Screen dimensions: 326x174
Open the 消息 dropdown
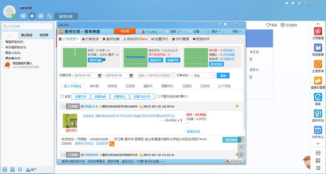(173, 31)
